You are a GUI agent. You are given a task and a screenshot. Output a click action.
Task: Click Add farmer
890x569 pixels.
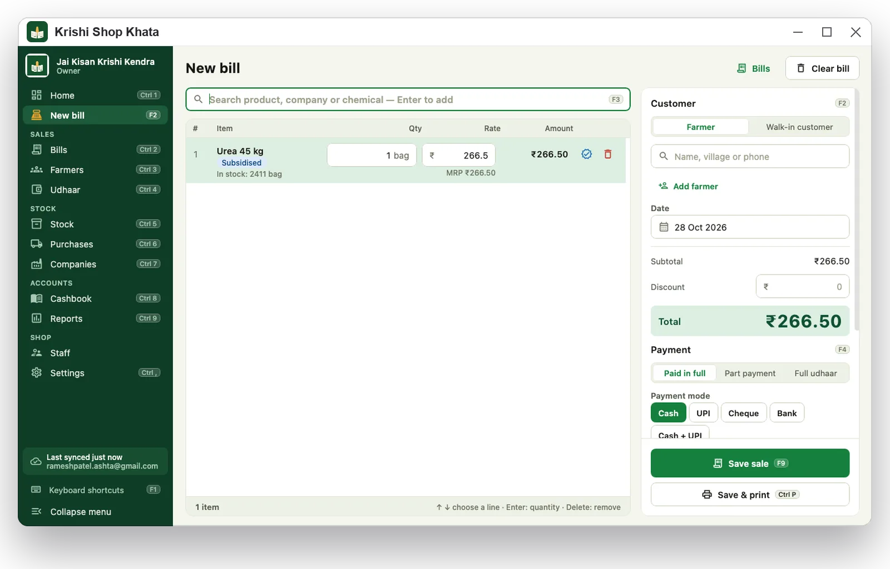pyautogui.click(x=688, y=186)
